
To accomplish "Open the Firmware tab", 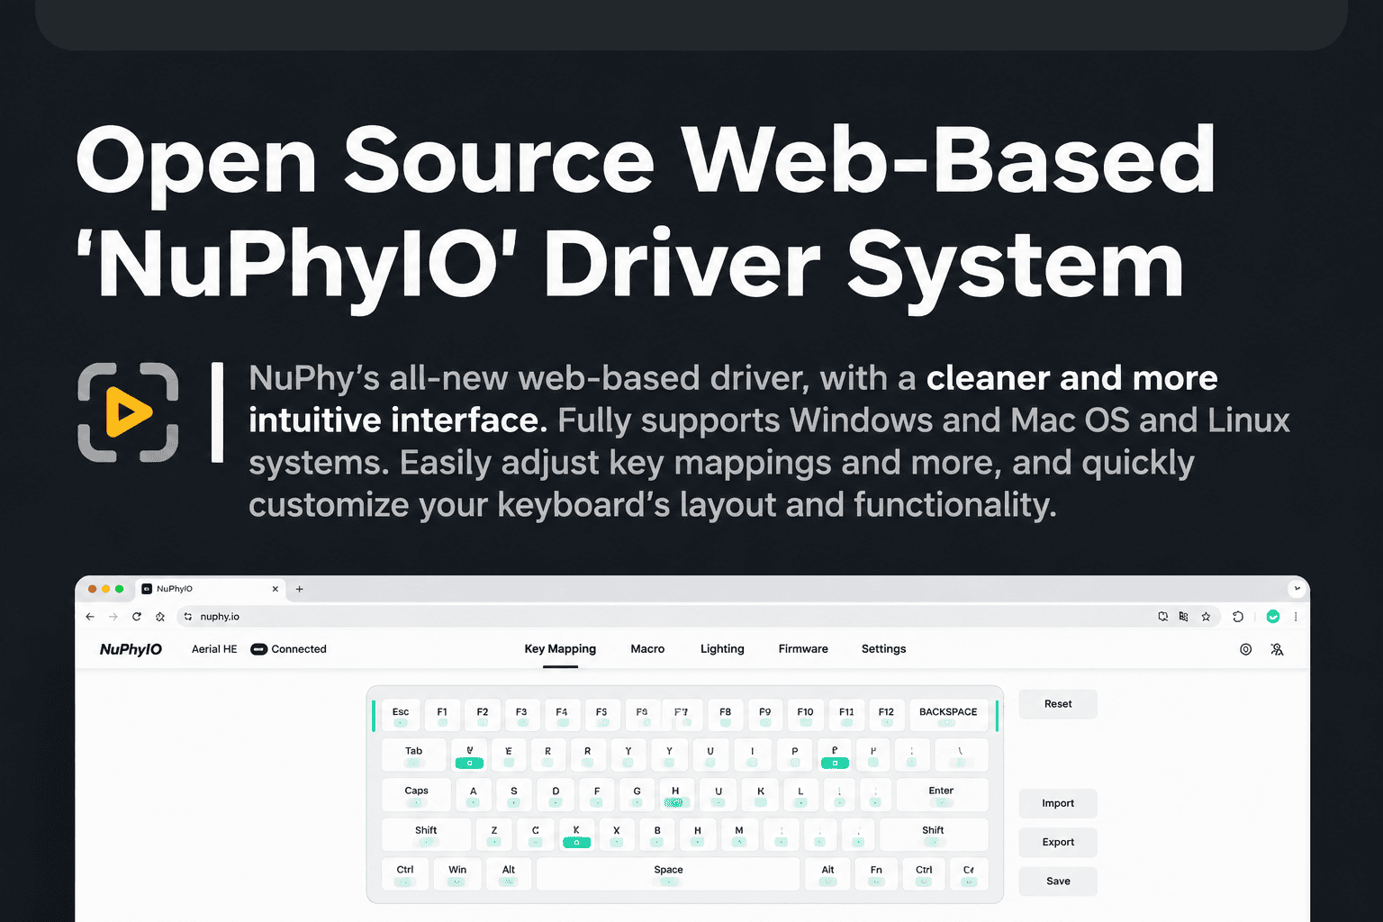I will tap(803, 649).
